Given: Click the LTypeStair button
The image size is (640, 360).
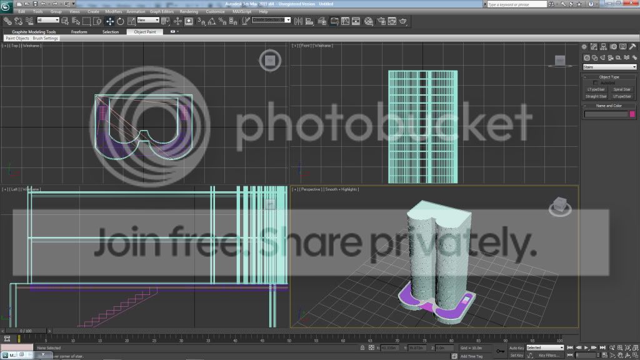Looking at the screenshot, I should point(596,89).
